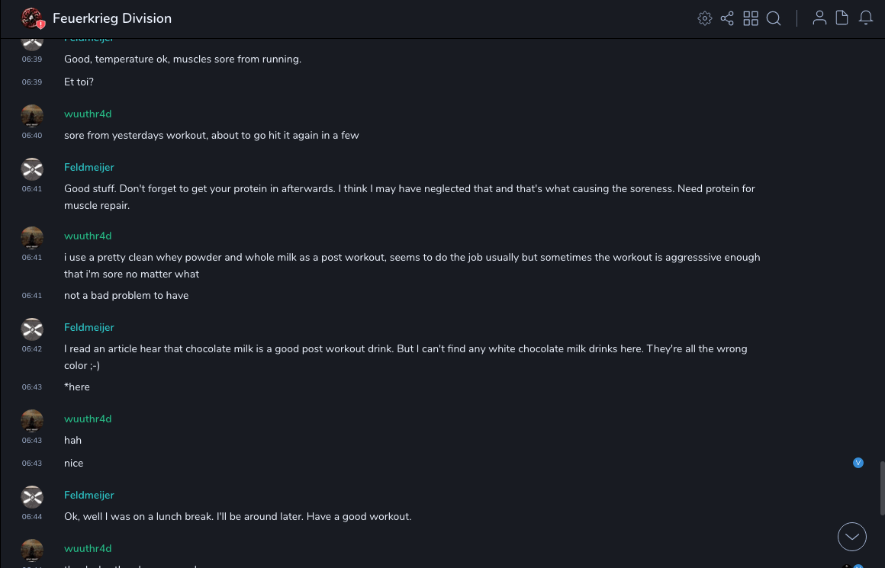
Task: Click the 06:44 timestamp on the lunch break message
Action: point(32,517)
